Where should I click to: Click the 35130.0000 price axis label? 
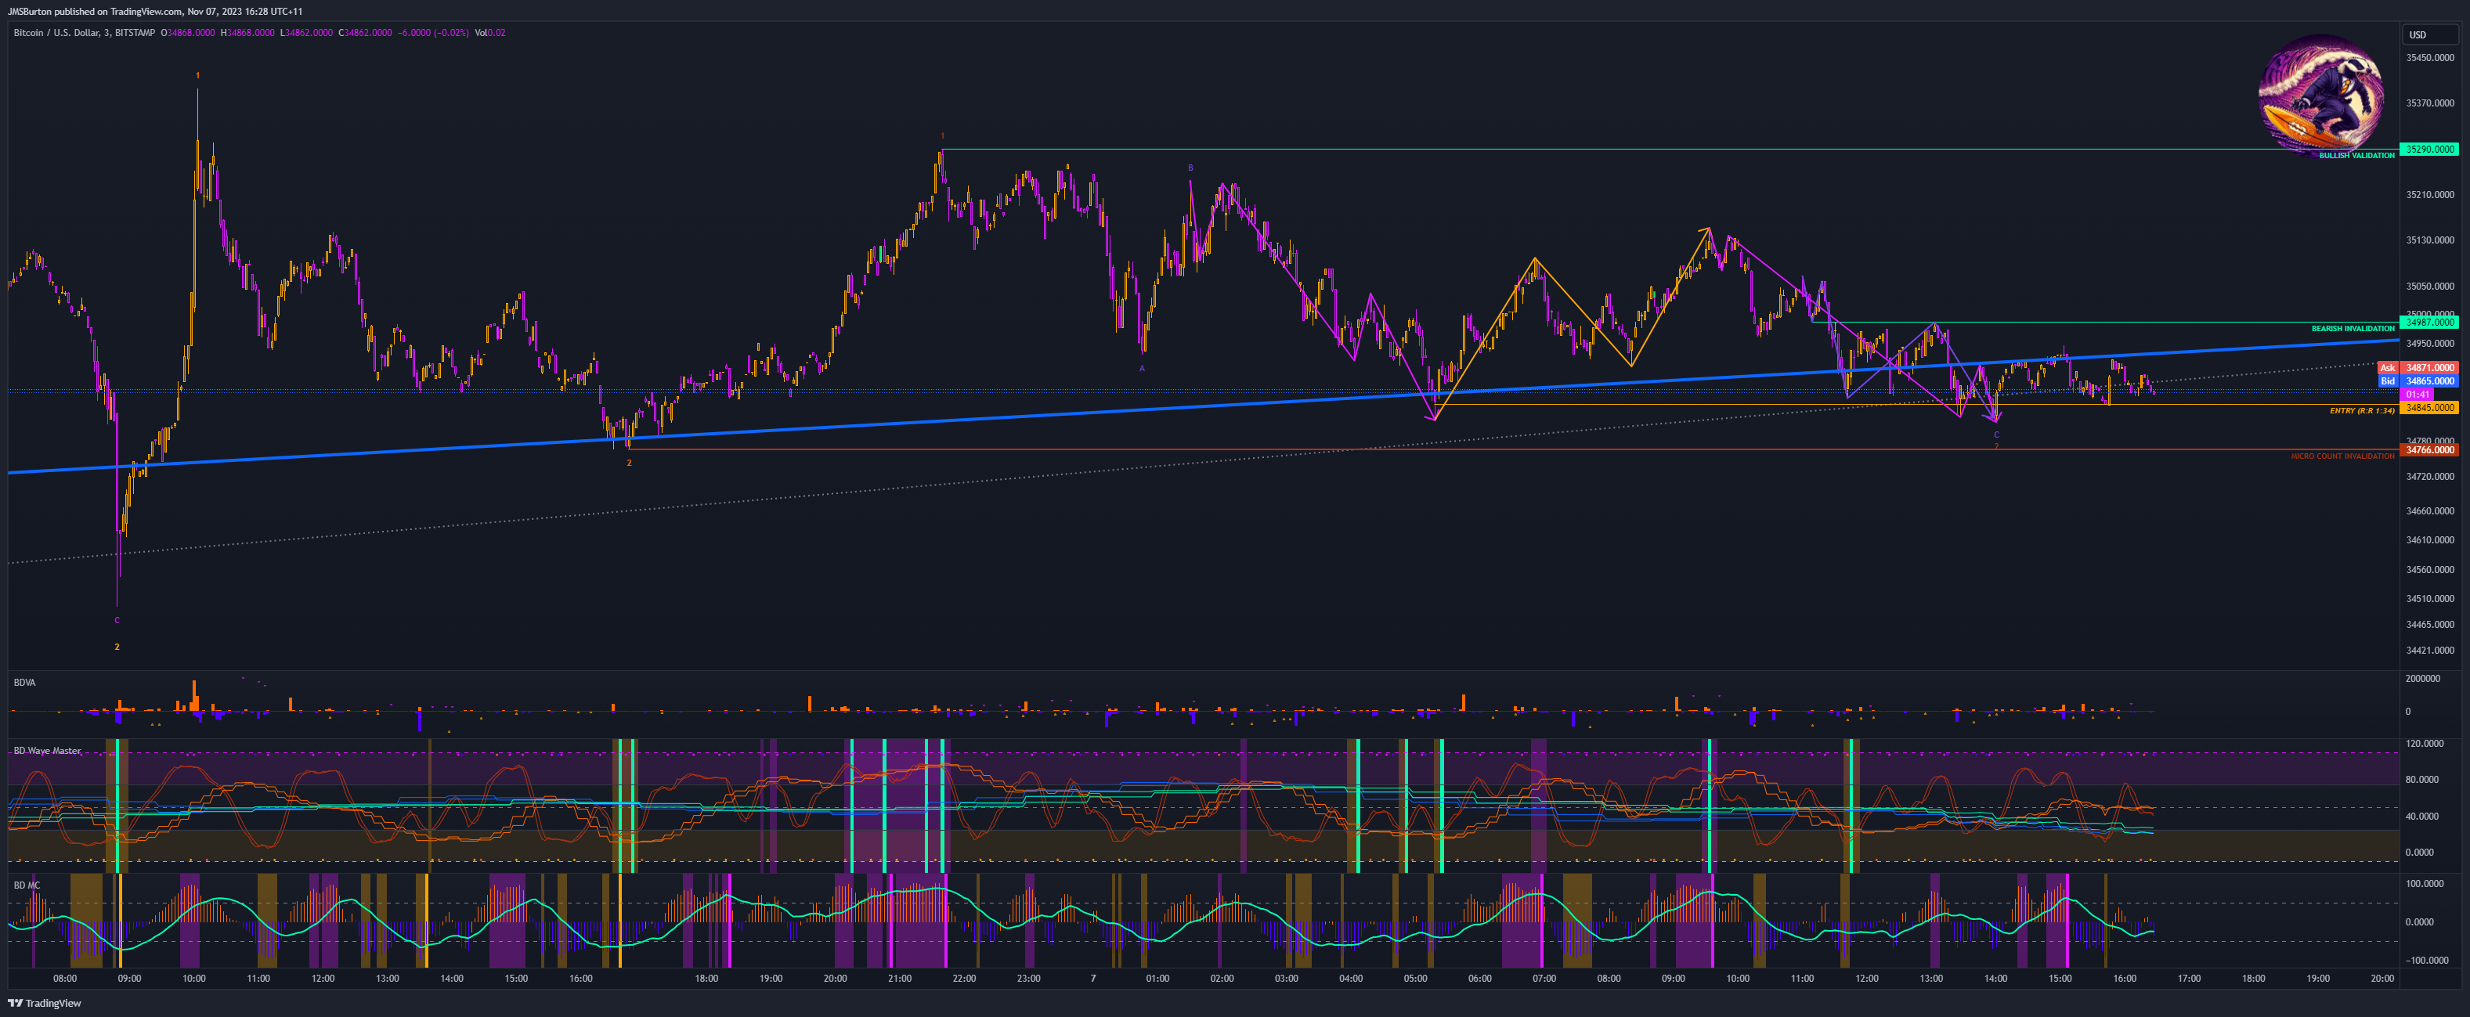(2430, 240)
